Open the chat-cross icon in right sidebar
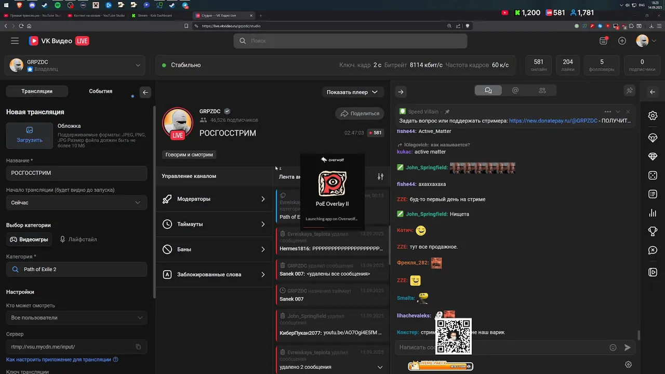Image resolution: width=665 pixels, height=374 pixels. [653, 250]
